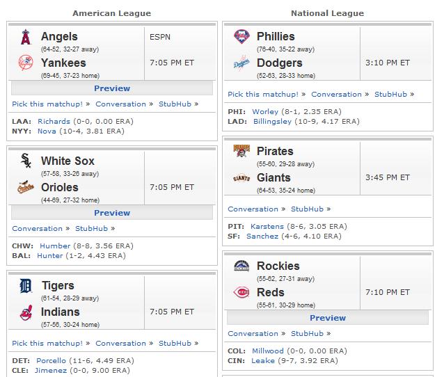
Task: Open Conversation for Phillies vs Dodgers
Action: click(336, 95)
